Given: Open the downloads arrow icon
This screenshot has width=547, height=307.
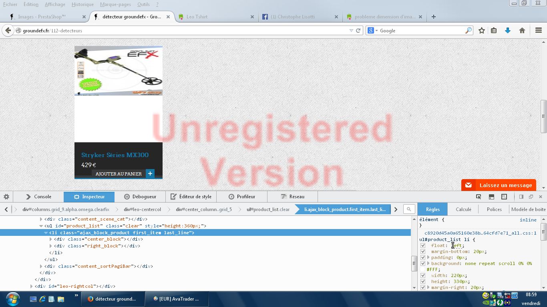Looking at the screenshot, I should tap(508, 30).
